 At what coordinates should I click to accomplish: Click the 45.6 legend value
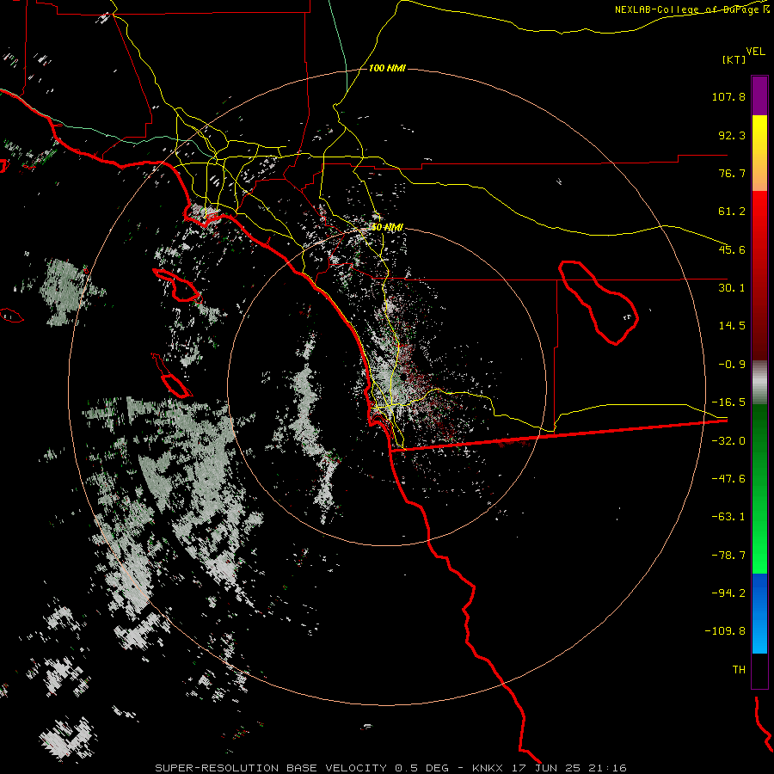coord(732,249)
